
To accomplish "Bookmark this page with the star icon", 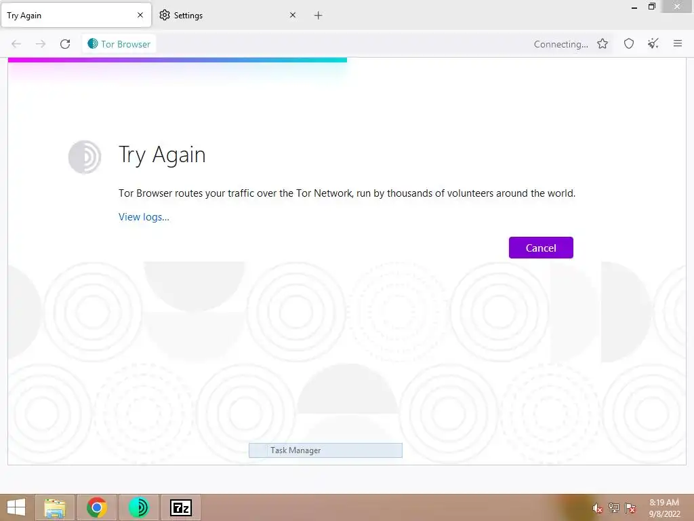I will coord(603,44).
